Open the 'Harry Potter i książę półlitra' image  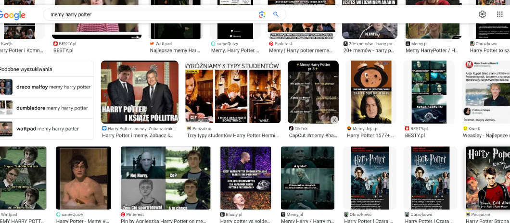[140, 92]
